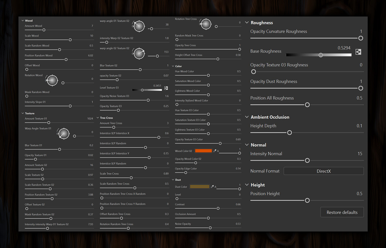Collapse the Ambient Occlusion section
Screen dimensions: 386x248
click(x=247, y=117)
